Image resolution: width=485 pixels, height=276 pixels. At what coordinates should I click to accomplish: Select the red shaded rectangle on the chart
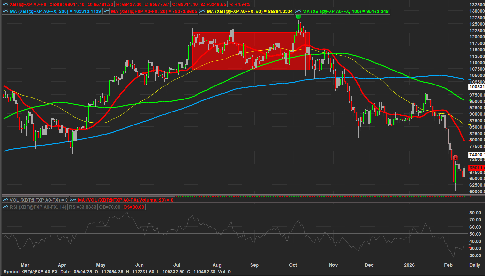(251, 51)
